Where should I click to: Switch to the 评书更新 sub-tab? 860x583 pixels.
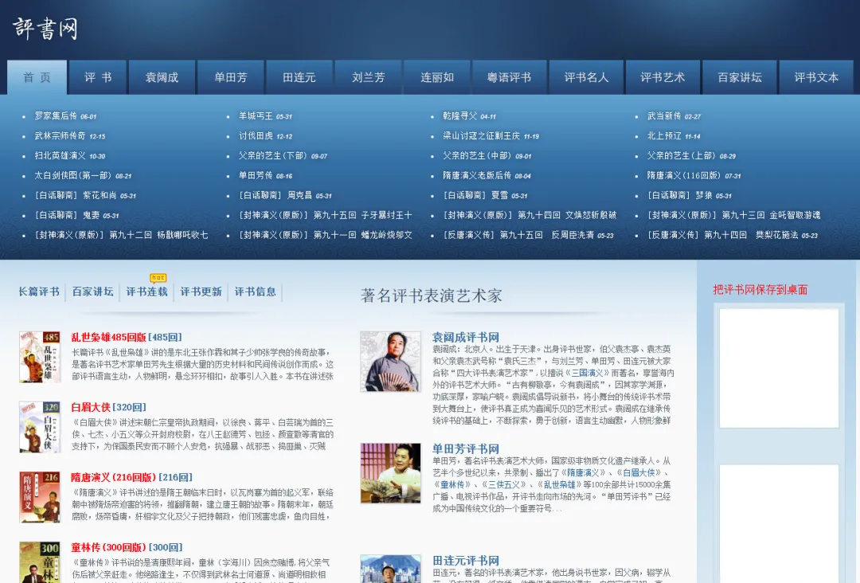pos(201,291)
